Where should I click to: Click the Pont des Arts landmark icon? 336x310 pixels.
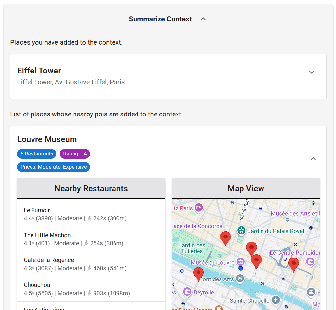point(240,279)
